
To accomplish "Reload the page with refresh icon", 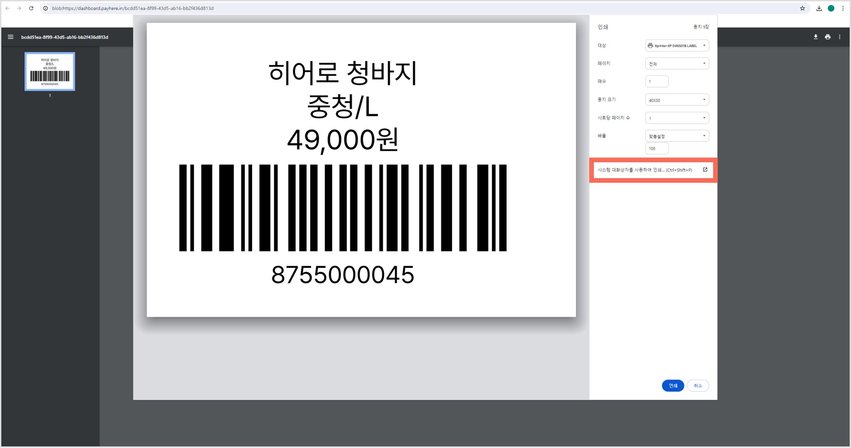I will (x=31, y=8).
